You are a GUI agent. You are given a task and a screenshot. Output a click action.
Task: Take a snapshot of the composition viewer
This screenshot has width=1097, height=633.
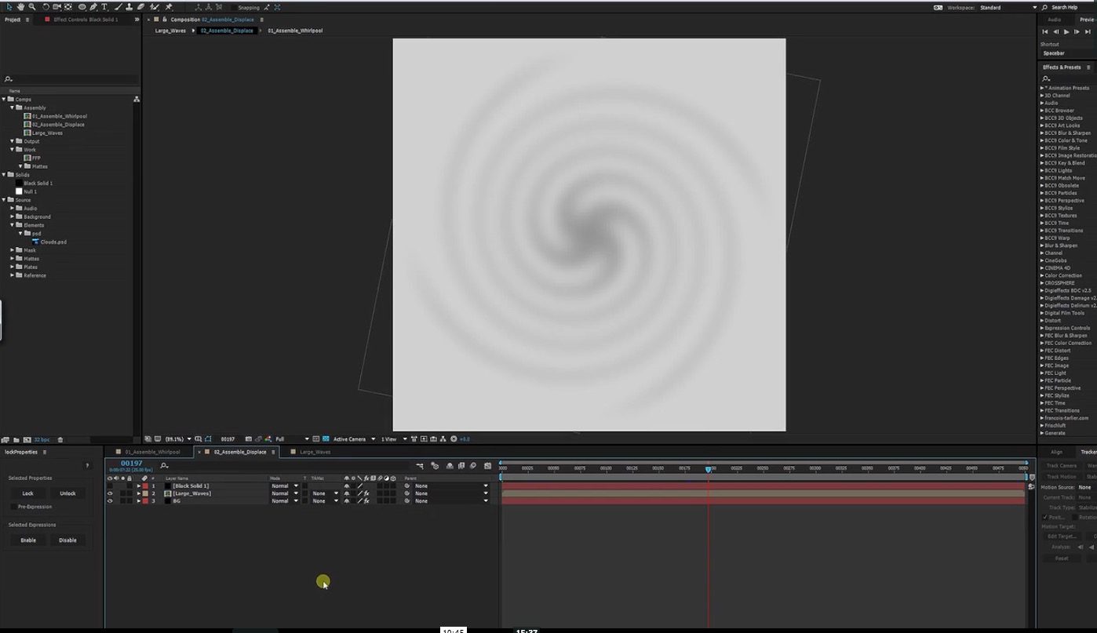coord(249,439)
